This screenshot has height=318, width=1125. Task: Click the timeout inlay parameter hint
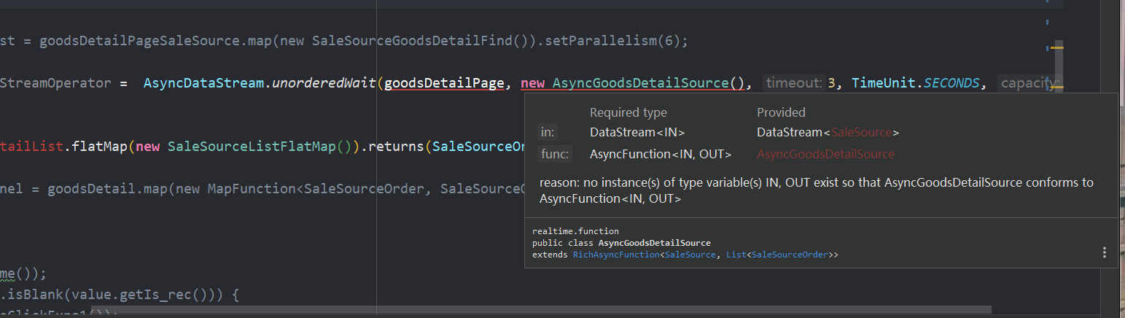coord(794,83)
